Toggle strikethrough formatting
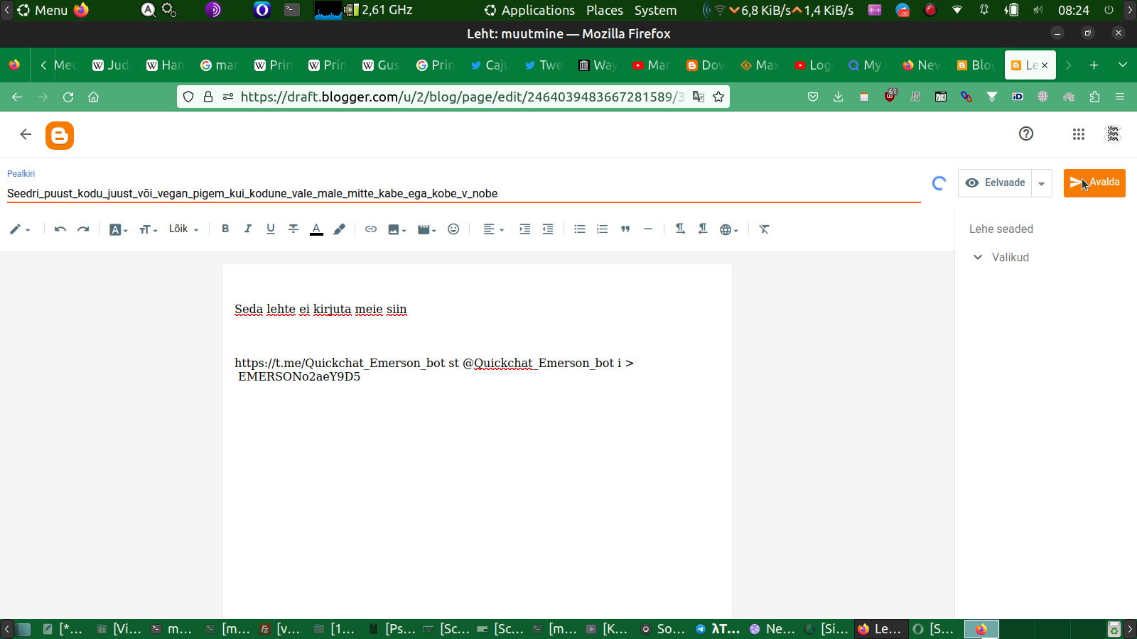1137x639 pixels. (293, 229)
